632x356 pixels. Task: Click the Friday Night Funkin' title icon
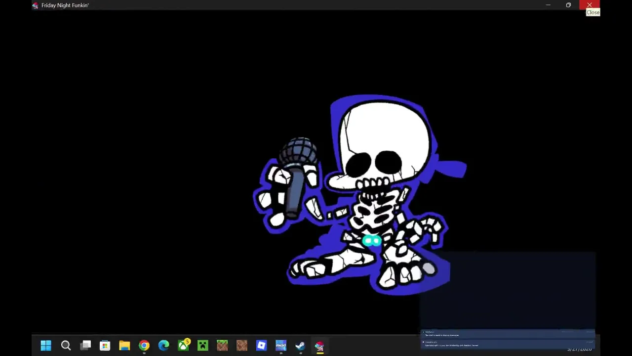click(35, 5)
